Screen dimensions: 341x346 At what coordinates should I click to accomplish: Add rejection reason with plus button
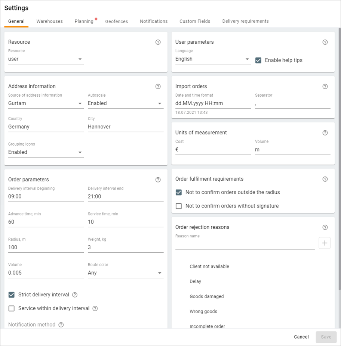[x=325, y=243]
